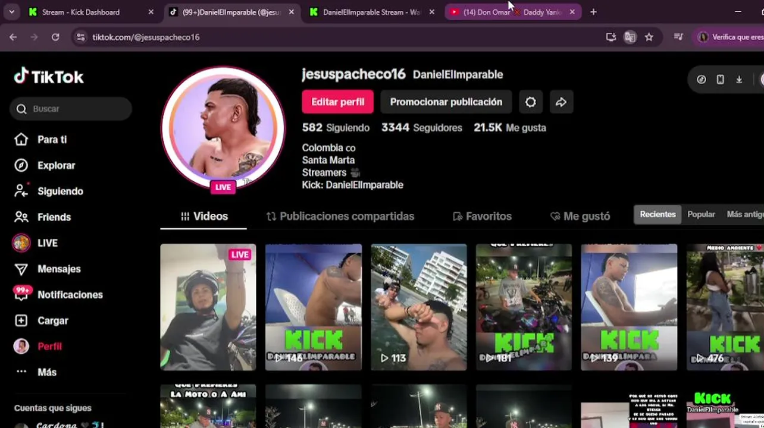Viewport: 764px width, 428px height.
Task: Click the download app icon at top right
Action: point(739,80)
